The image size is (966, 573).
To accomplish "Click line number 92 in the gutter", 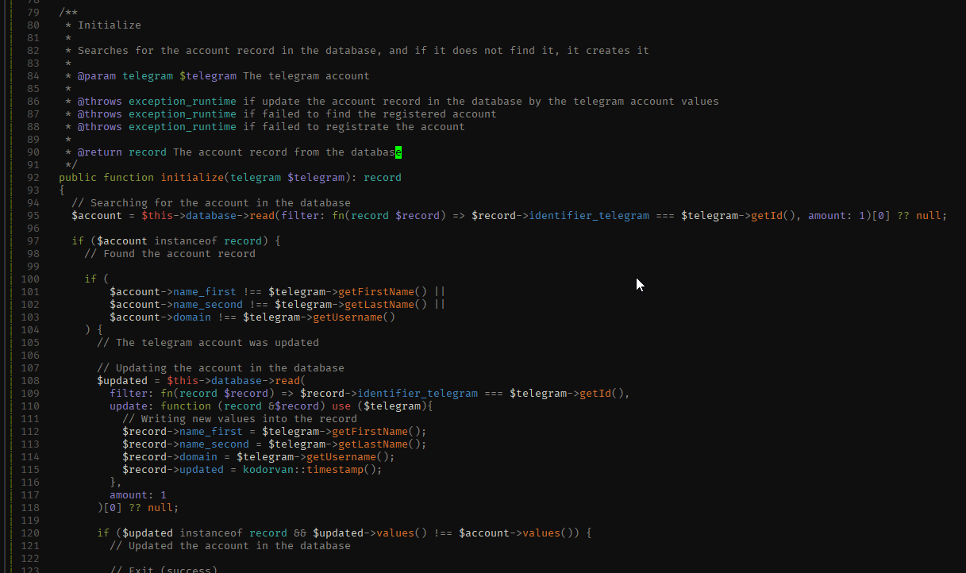I will pos(33,178).
